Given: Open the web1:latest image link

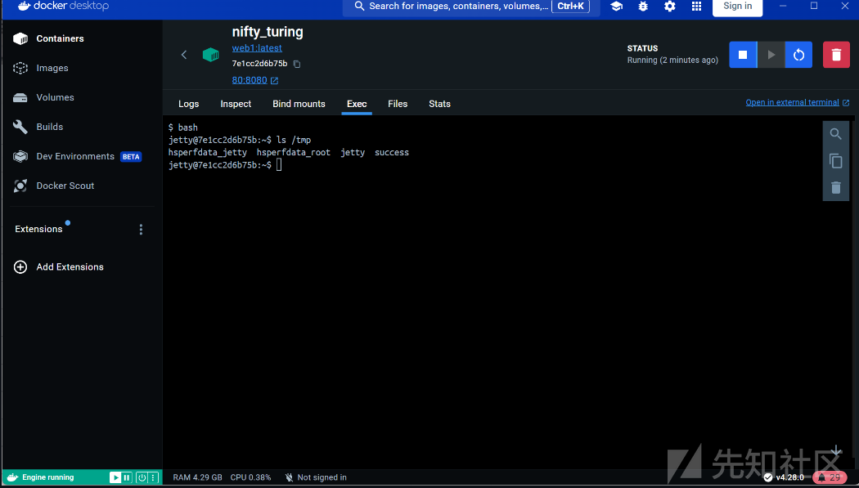Looking at the screenshot, I should click(257, 48).
